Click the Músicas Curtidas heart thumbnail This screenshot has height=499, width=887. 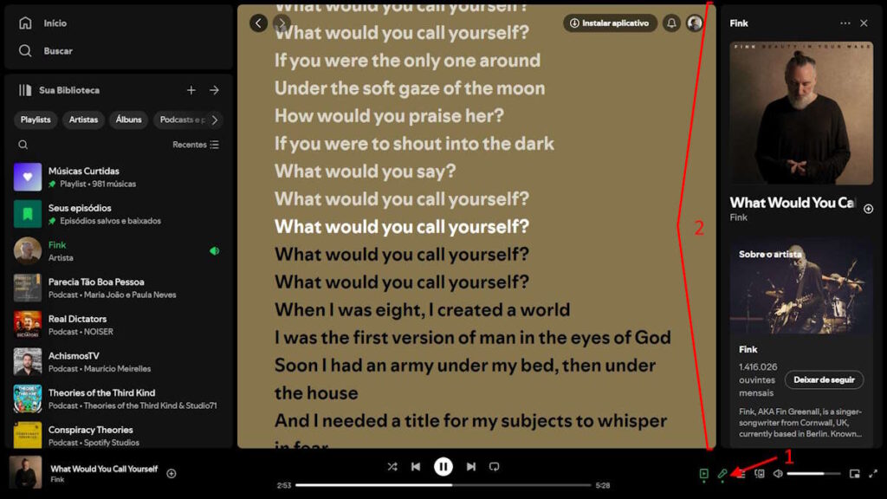28,177
